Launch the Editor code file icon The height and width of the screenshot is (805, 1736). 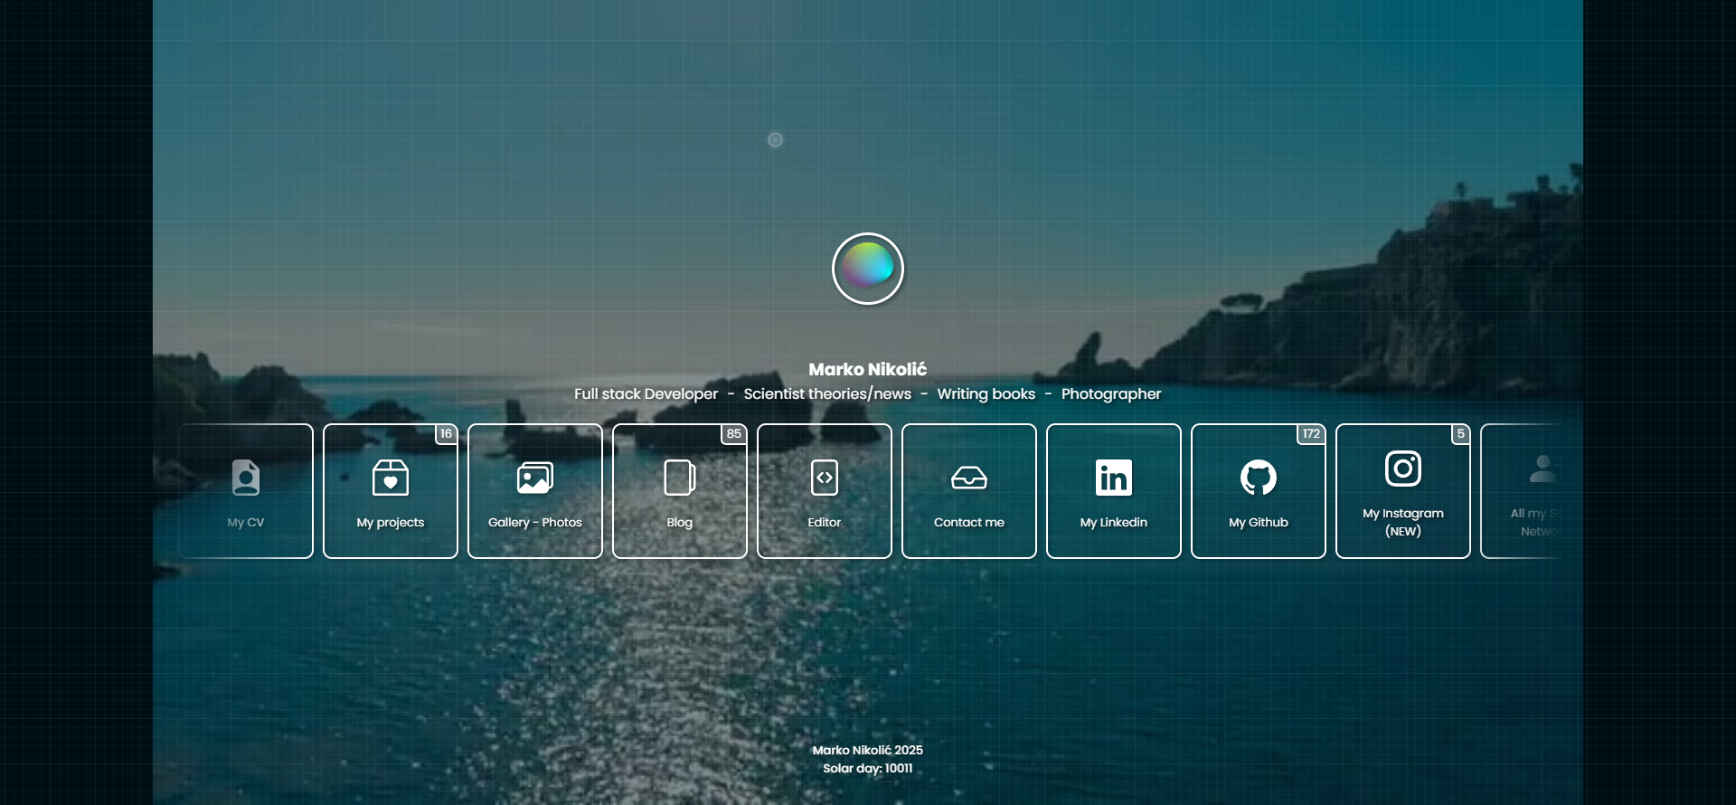pyautogui.click(x=825, y=478)
